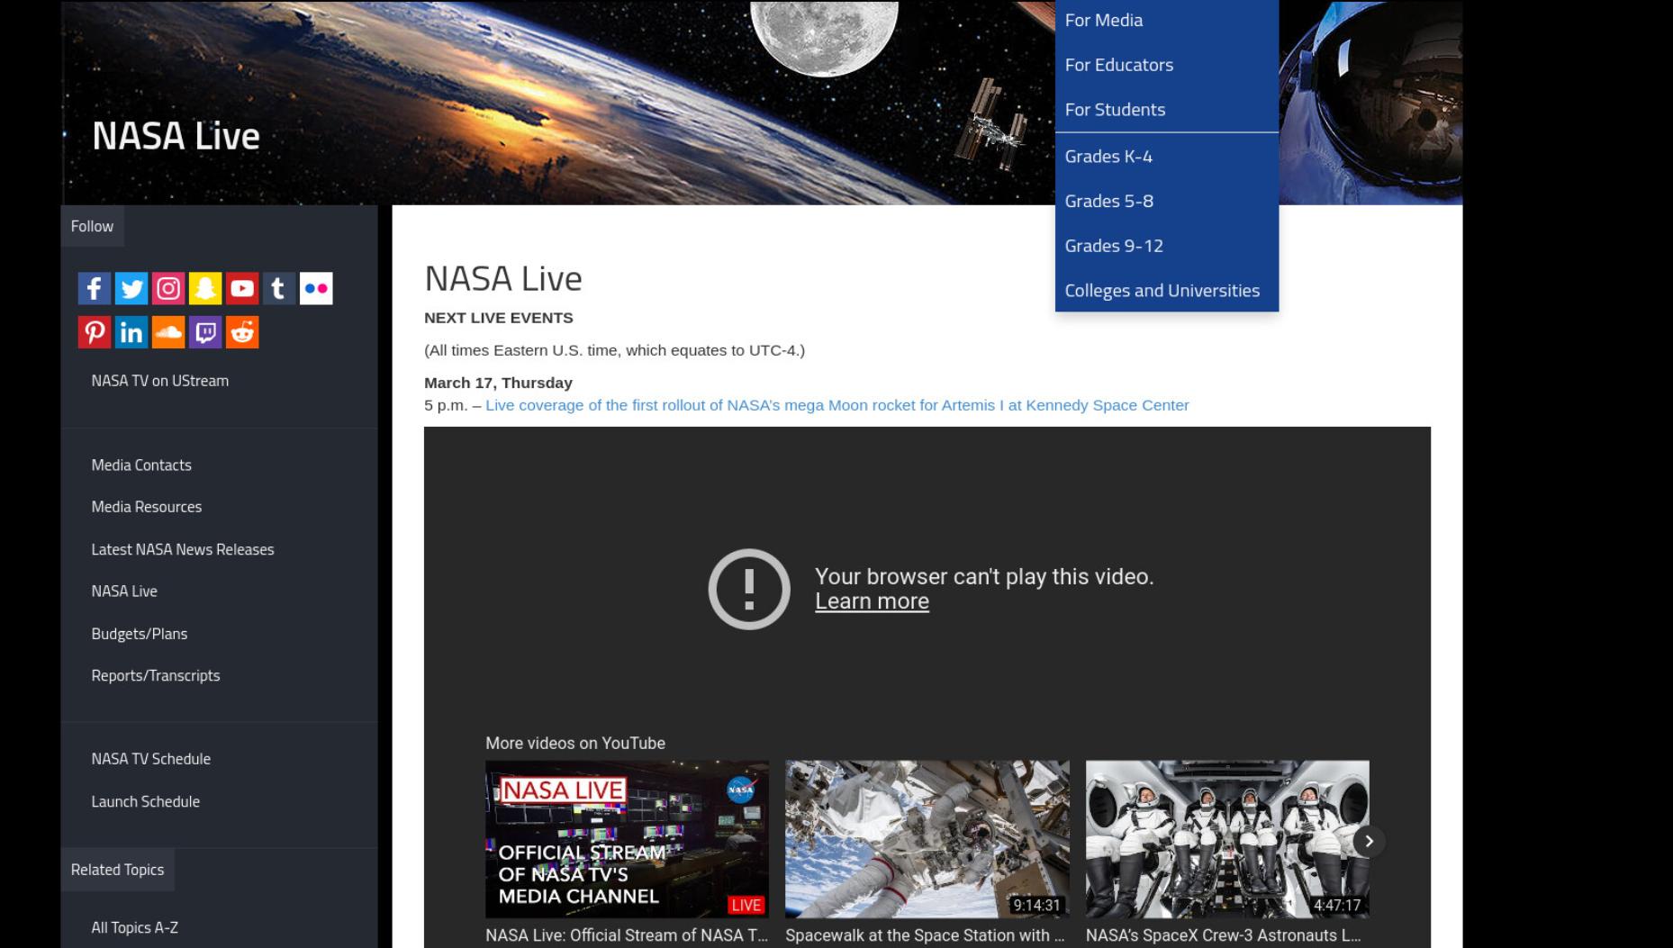The image size is (1673, 948).
Task: Open NASA TV on UStream link
Action: click(160, 381)
